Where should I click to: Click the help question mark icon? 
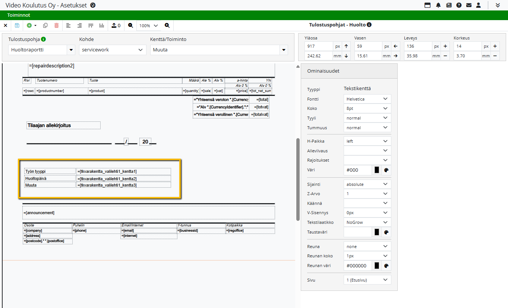pos(459,5)
